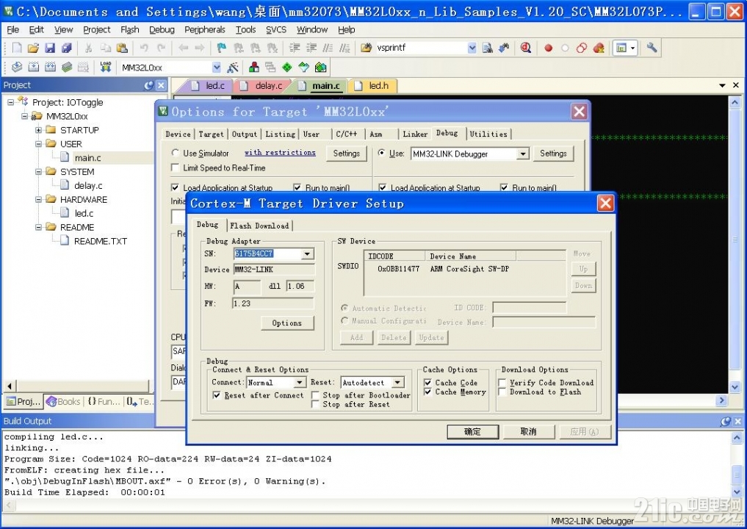This screenshot has height=529, width=747.
Task: Open the SVCS menu
Action: (276, 29)
